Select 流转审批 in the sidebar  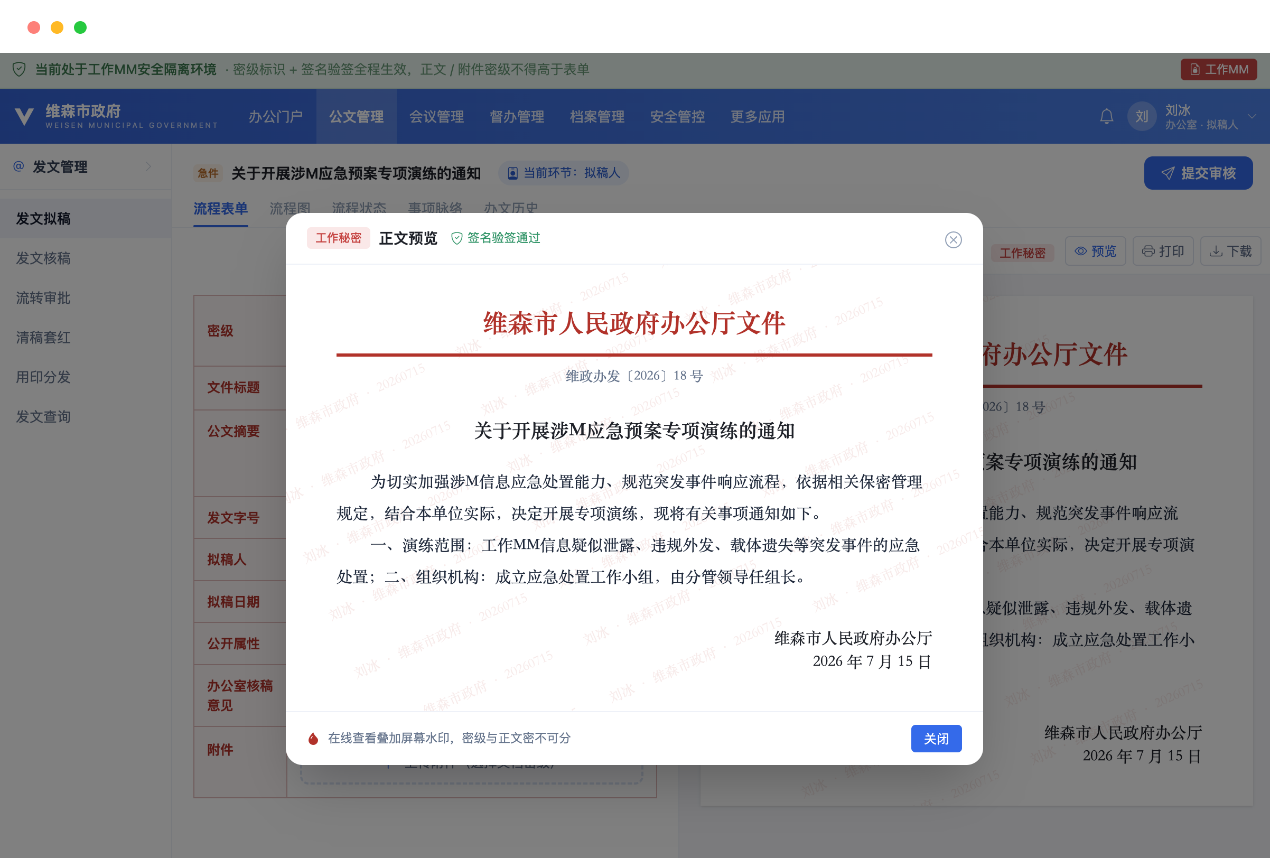click(x=86, y=298)
